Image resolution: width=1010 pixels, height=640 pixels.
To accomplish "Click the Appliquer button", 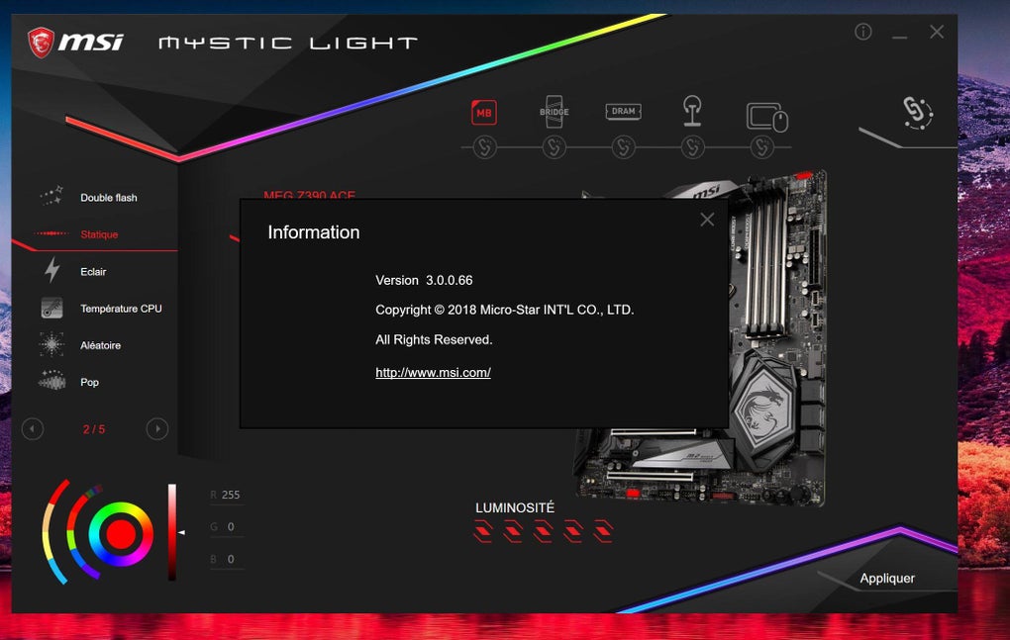I will click(887, 579).
